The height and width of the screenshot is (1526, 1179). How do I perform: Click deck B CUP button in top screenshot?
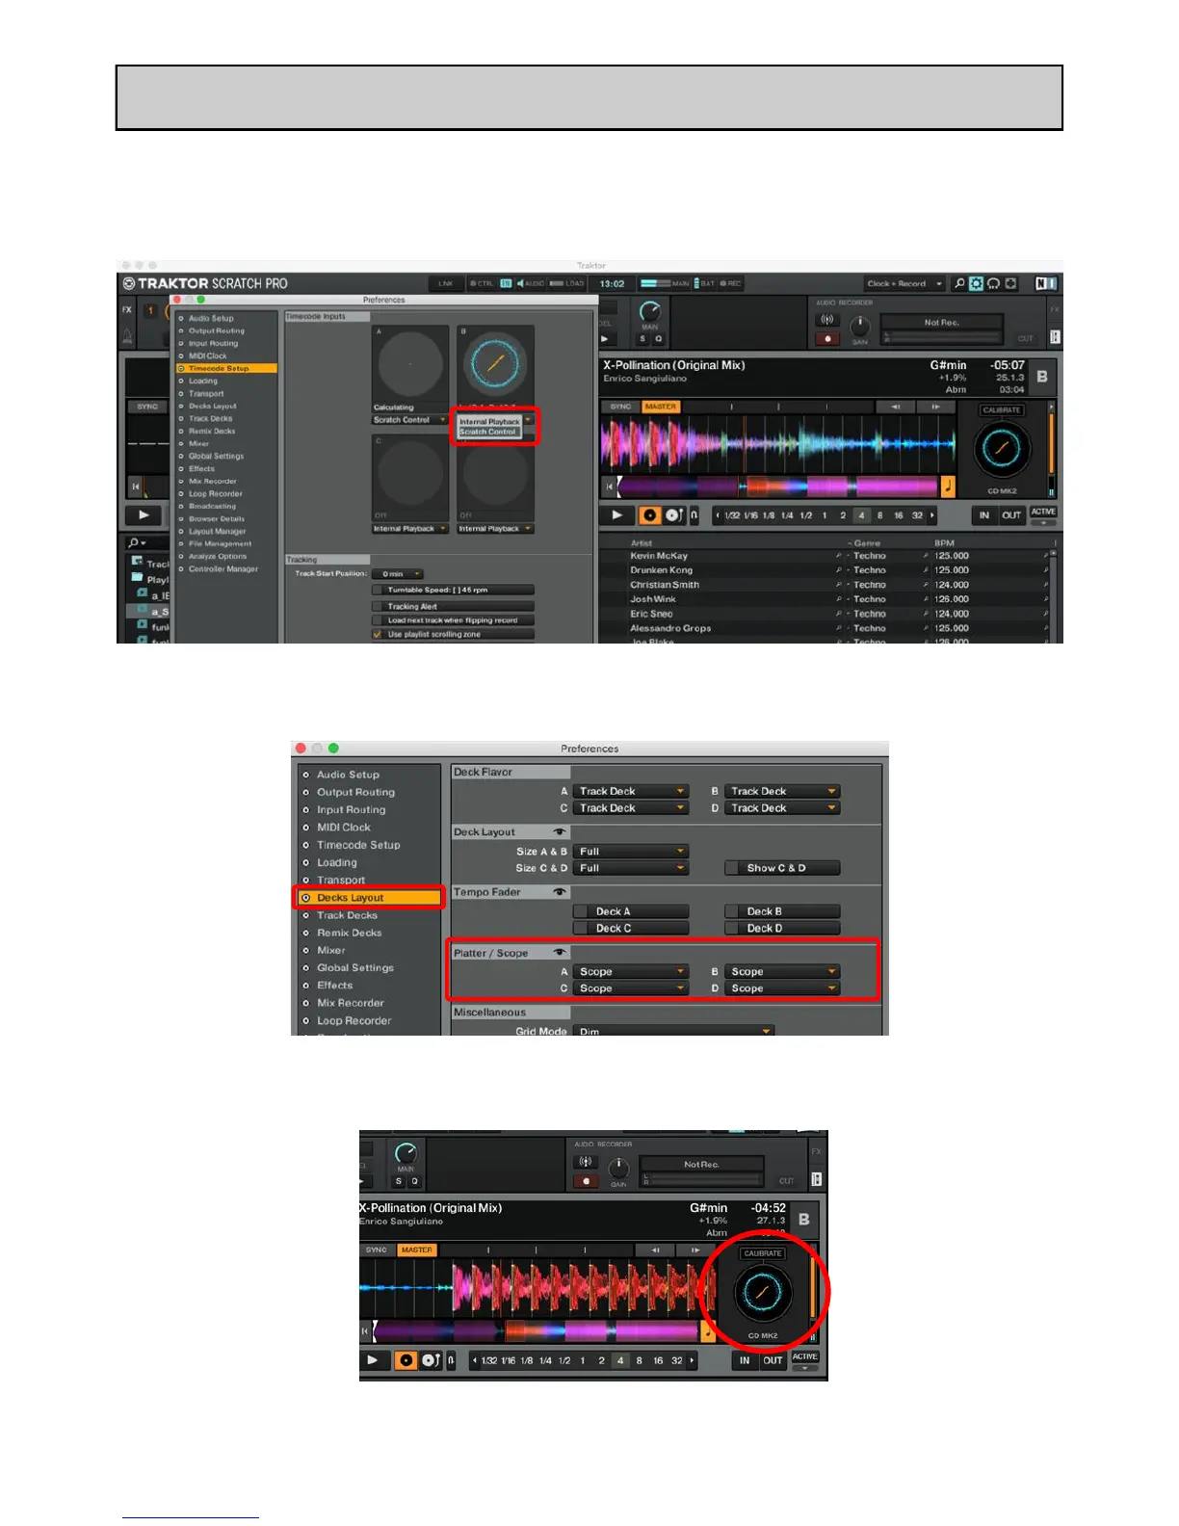click(x=674, y=515)
